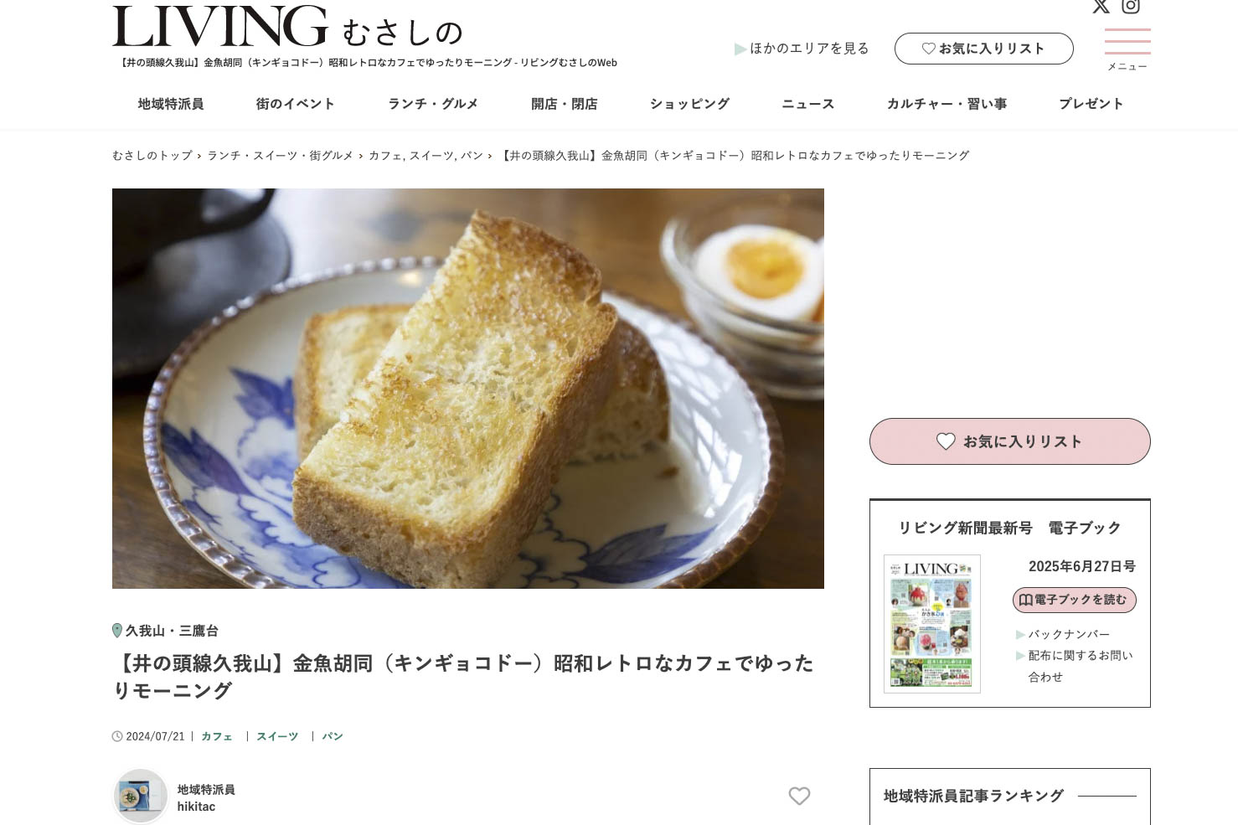Go to 開店・閉店 navigation item
The height and width of the screenshot is (825, 1238).
(x=565, y=104)
